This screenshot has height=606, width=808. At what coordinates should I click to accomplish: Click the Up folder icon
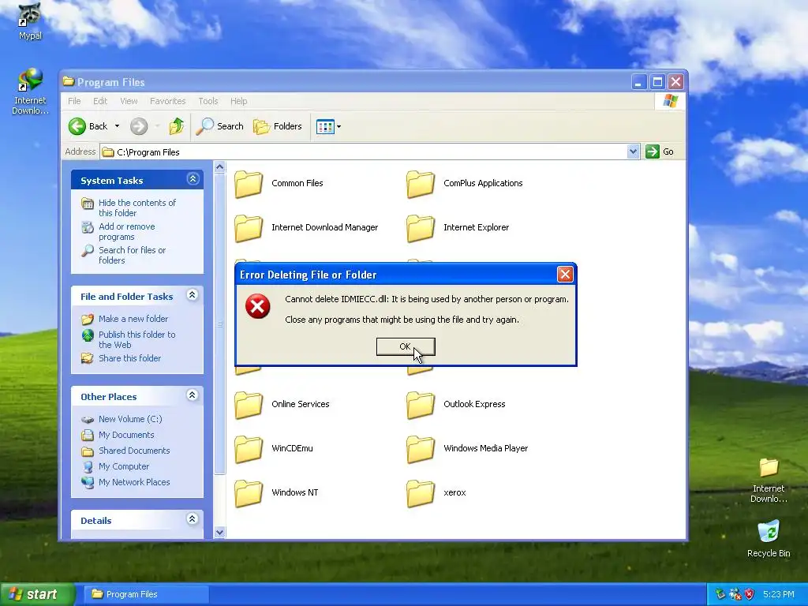pyautogui.click(x=177, y=126)
